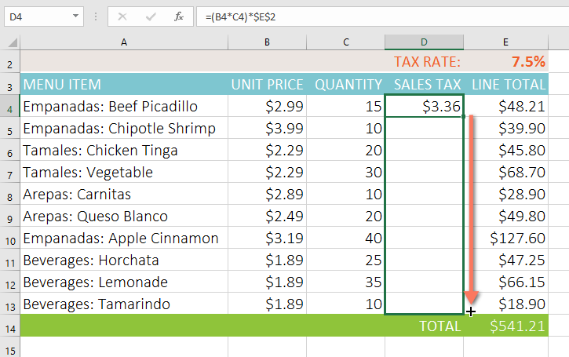
Task: Click the fill handle of cell D4
Action: (464, 117)
